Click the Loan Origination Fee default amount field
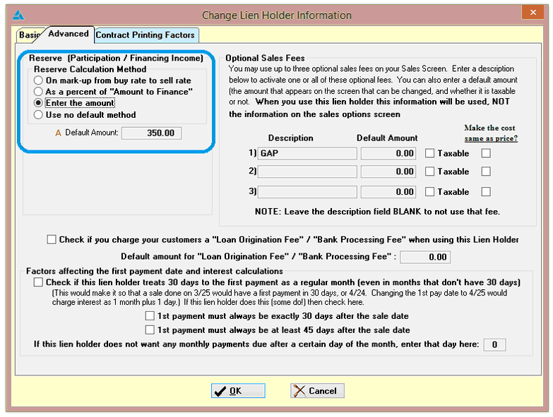This screenshot has width=553, height=417. coord(425,257)
